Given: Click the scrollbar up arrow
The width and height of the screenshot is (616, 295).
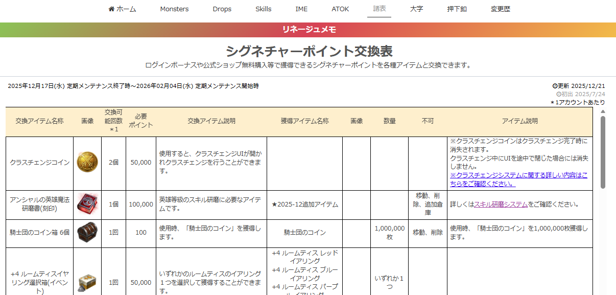Looking at the screenshot, I should (603, 111).
